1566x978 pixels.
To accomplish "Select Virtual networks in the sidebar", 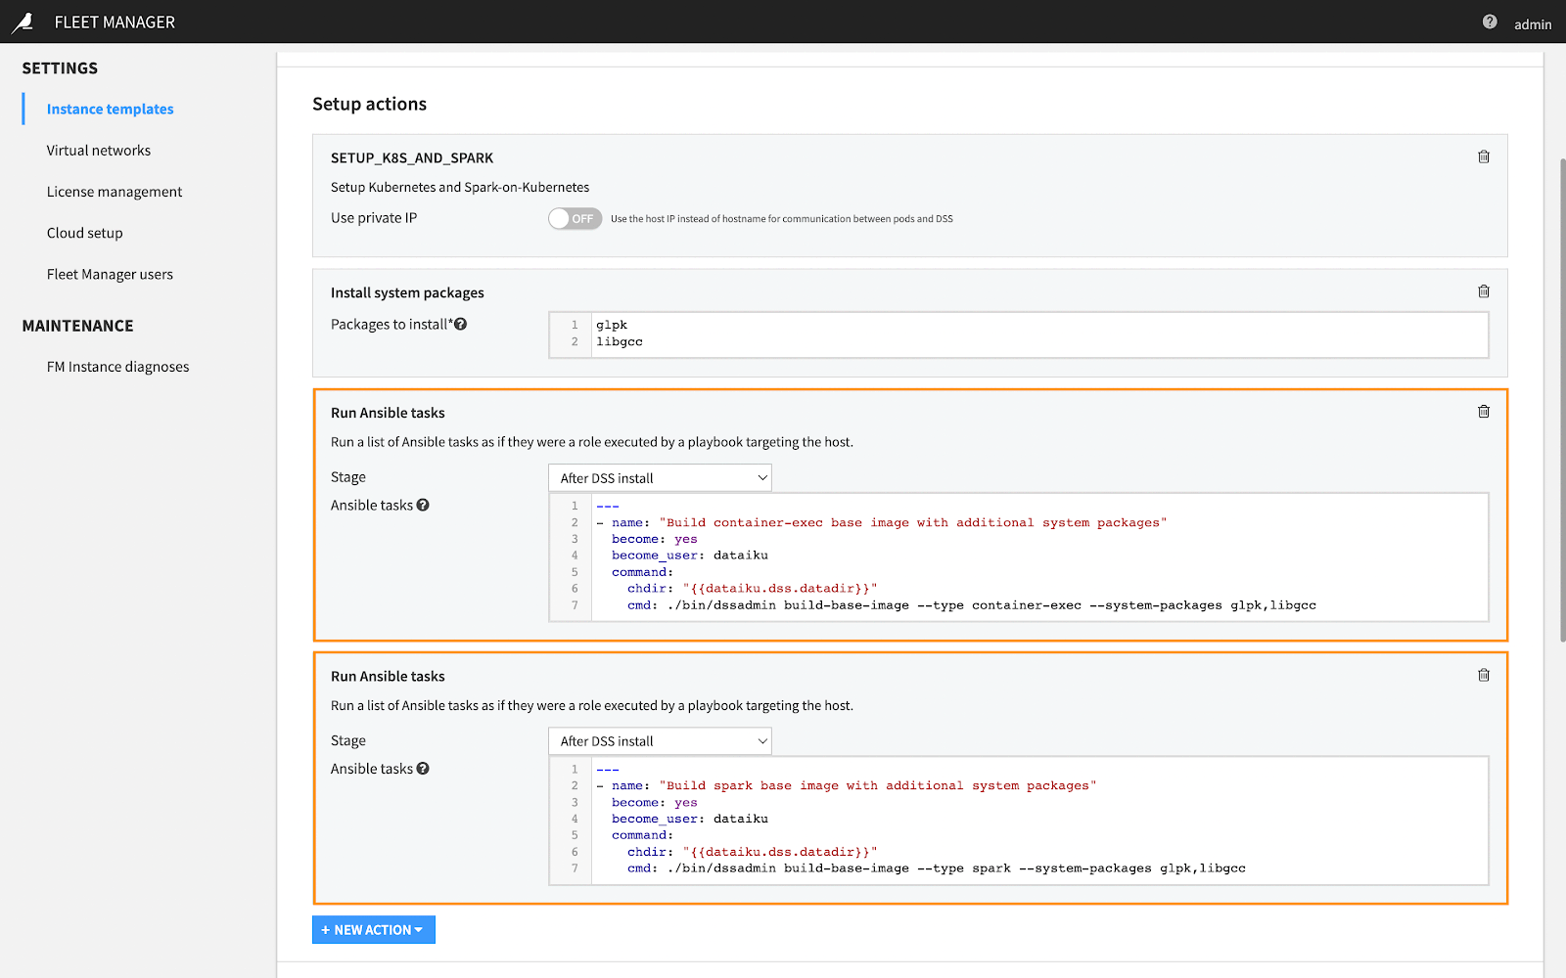I will pos(98,150).
